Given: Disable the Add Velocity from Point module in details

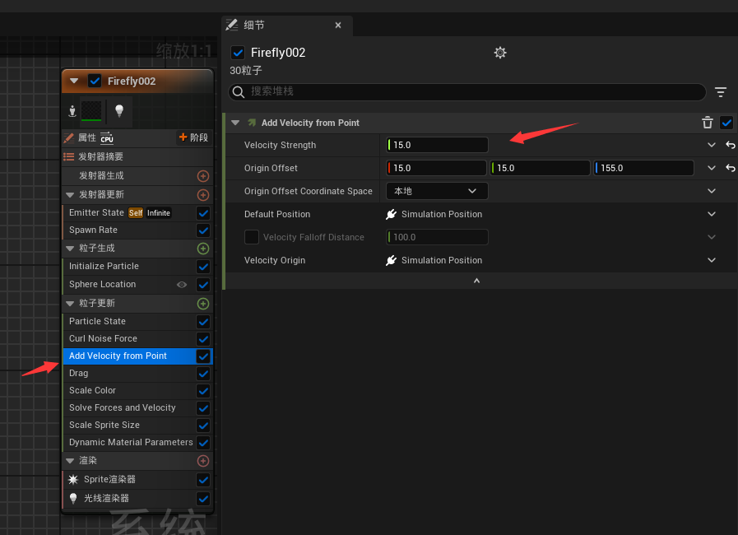Looking at the screenshot, I should click(726, 123).
